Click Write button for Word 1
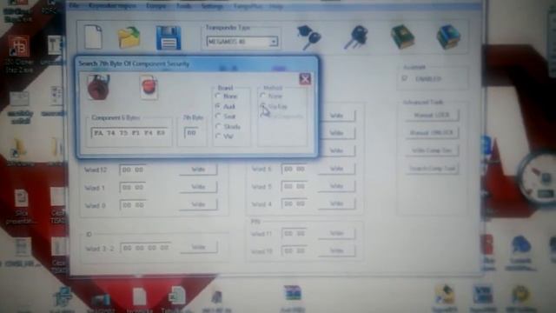 [x=198, y=187]
